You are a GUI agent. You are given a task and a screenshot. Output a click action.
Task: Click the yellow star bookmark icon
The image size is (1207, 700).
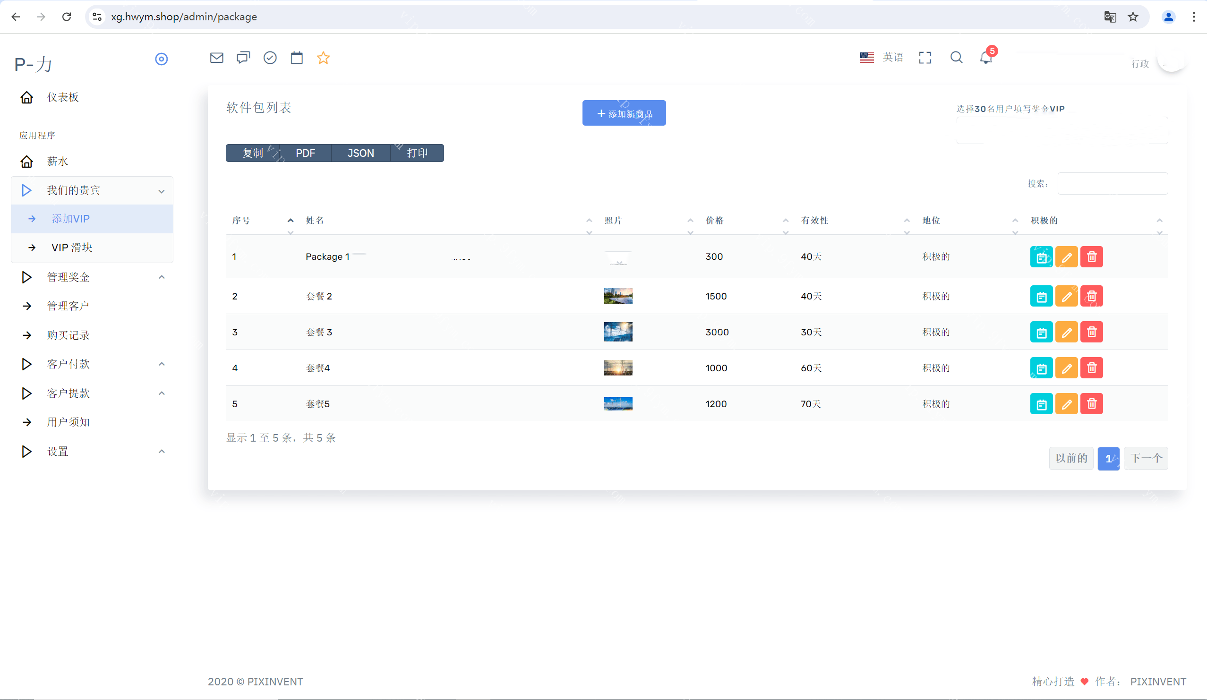[323, 58]
